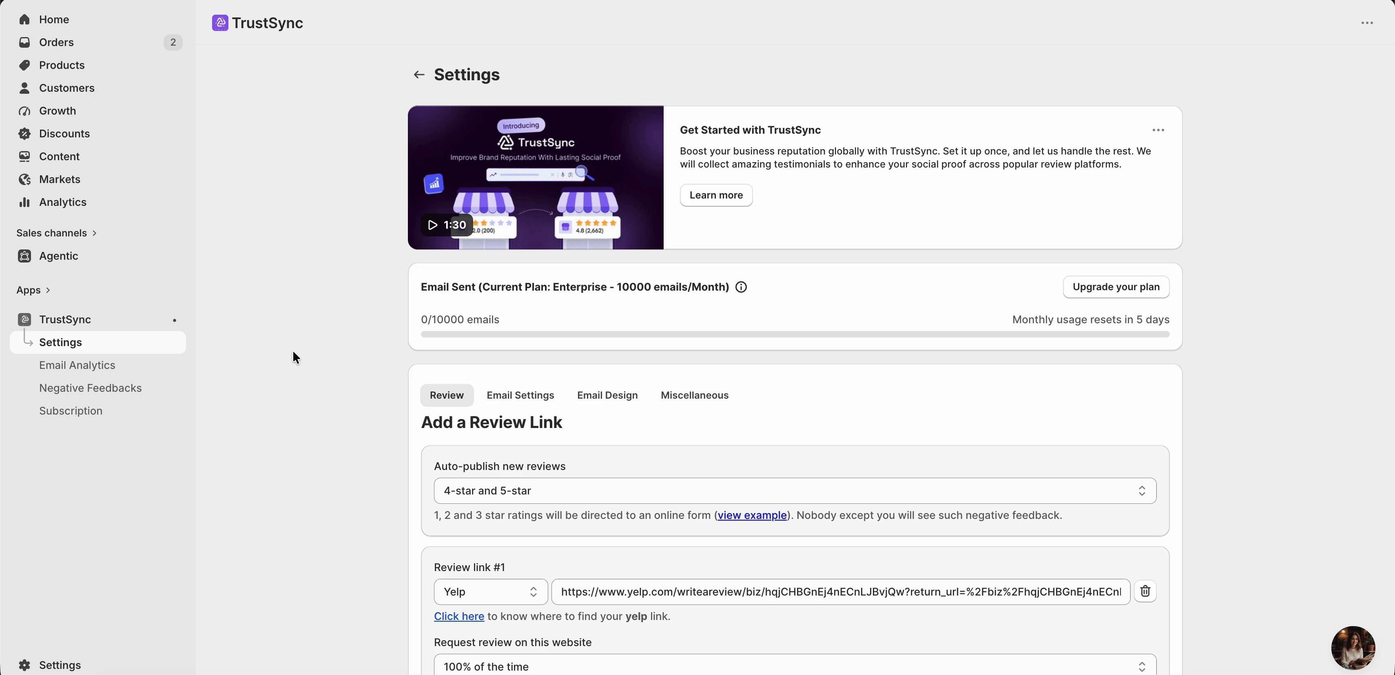Click the Analytics bar chart icon
The width and height of the screenshot is (1395, 675).
[x=24, y=202]
